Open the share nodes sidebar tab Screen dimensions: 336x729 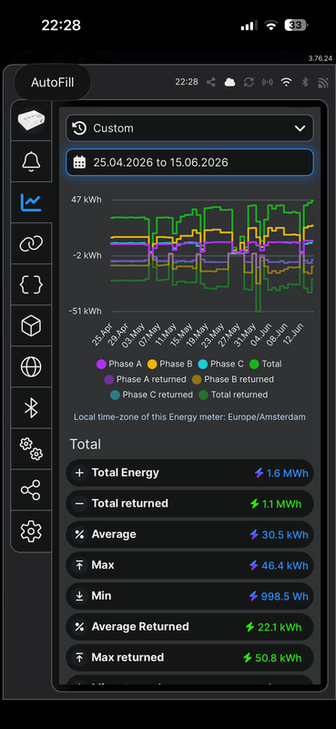coord(31,489)
